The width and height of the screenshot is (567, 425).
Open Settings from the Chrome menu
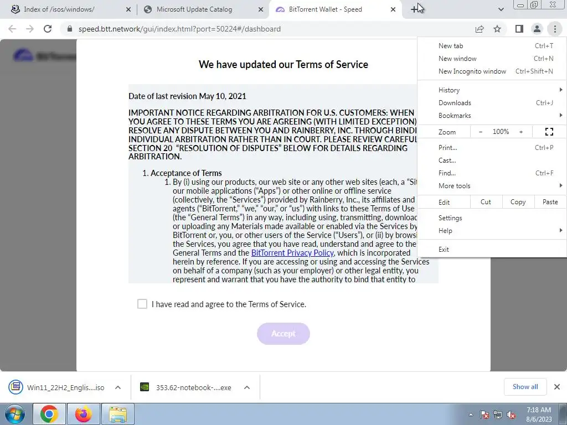(492, 218)
